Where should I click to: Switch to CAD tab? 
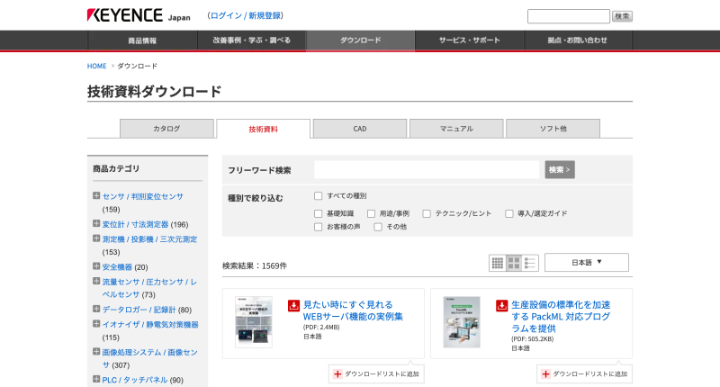(360, 129)
